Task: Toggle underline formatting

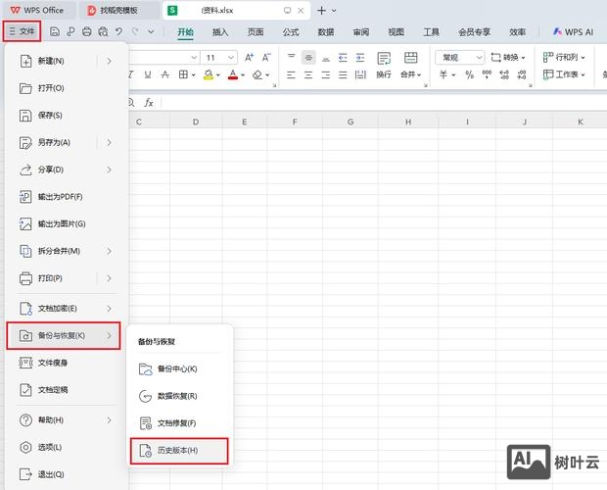Action: [x=148, y=74]
